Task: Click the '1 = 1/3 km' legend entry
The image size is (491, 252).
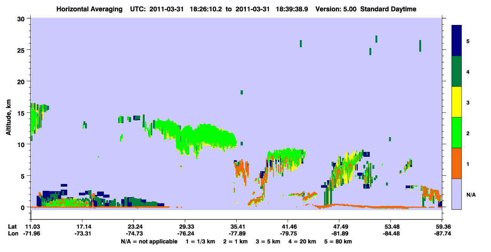Action: point(201,241)
